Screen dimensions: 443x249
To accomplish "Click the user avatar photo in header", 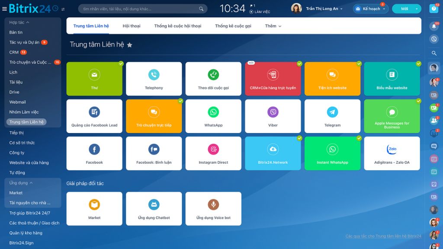I will pyautogui.click(x=296, y=9).
